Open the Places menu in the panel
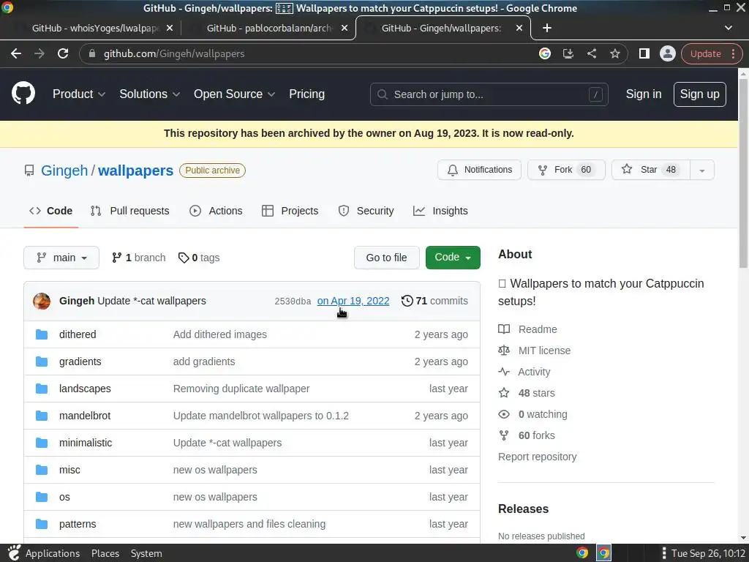 (x=105, y=553)
